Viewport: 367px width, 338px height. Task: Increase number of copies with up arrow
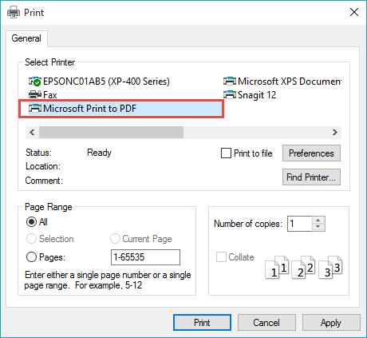(318, 221)
